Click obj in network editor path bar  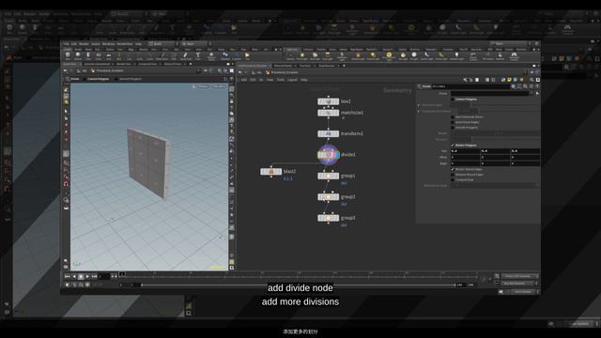coord(259,72)
